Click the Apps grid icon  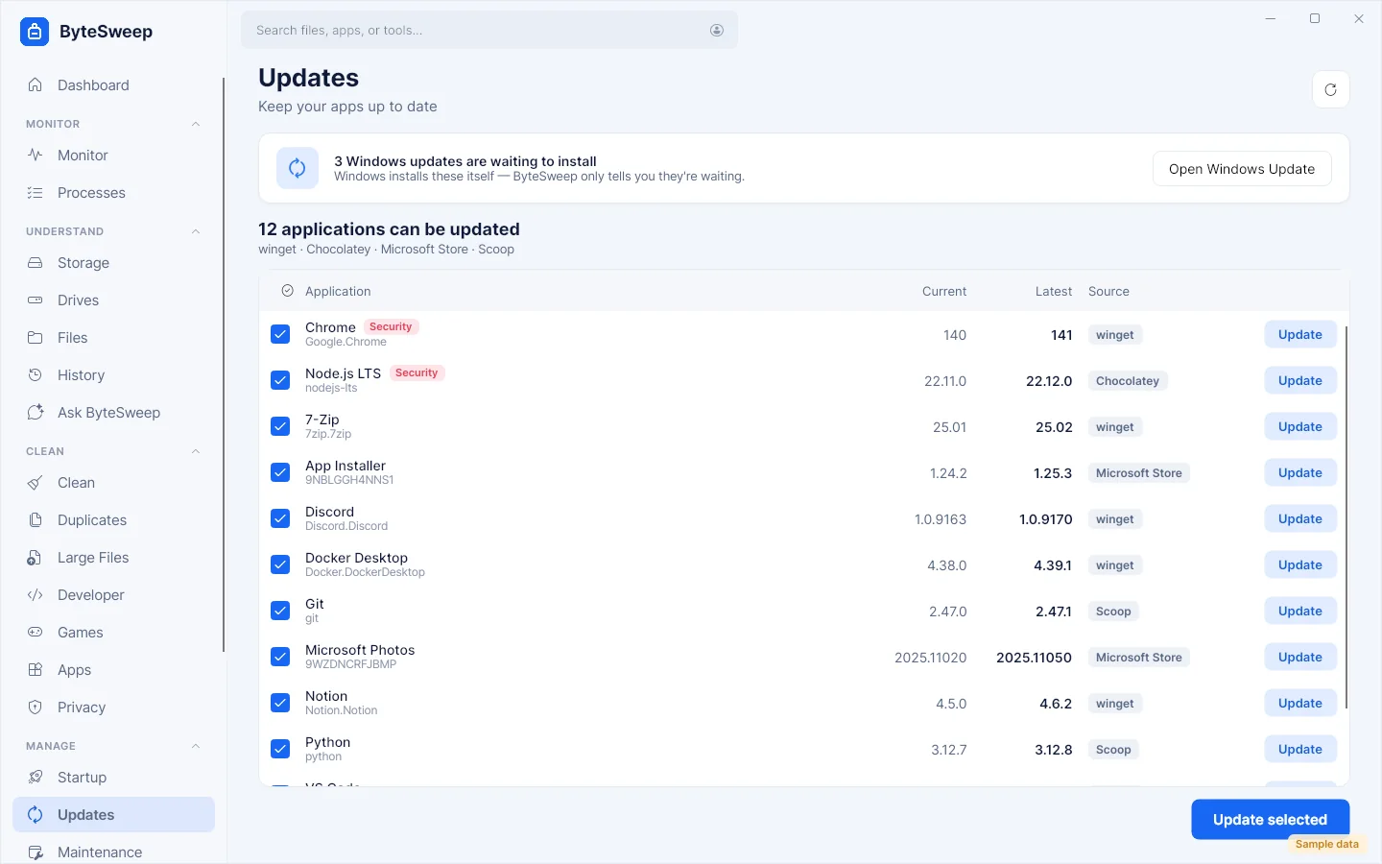[36, 669]
